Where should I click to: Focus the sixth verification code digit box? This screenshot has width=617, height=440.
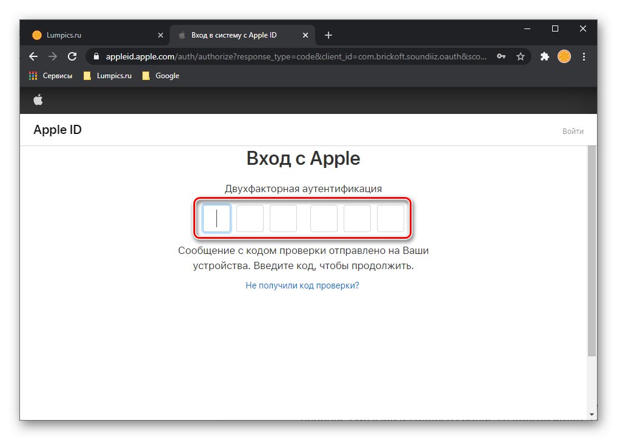[x=391, y=218]
